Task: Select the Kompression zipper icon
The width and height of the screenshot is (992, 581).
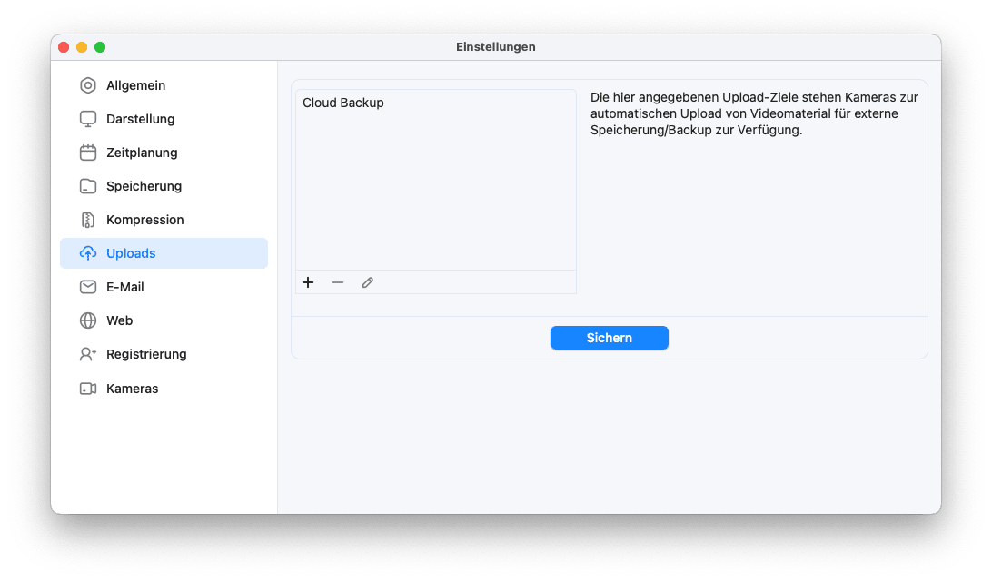Action: pos(87,219)
